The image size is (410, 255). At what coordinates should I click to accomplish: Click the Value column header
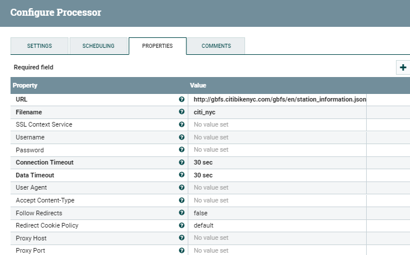point(198,85)
